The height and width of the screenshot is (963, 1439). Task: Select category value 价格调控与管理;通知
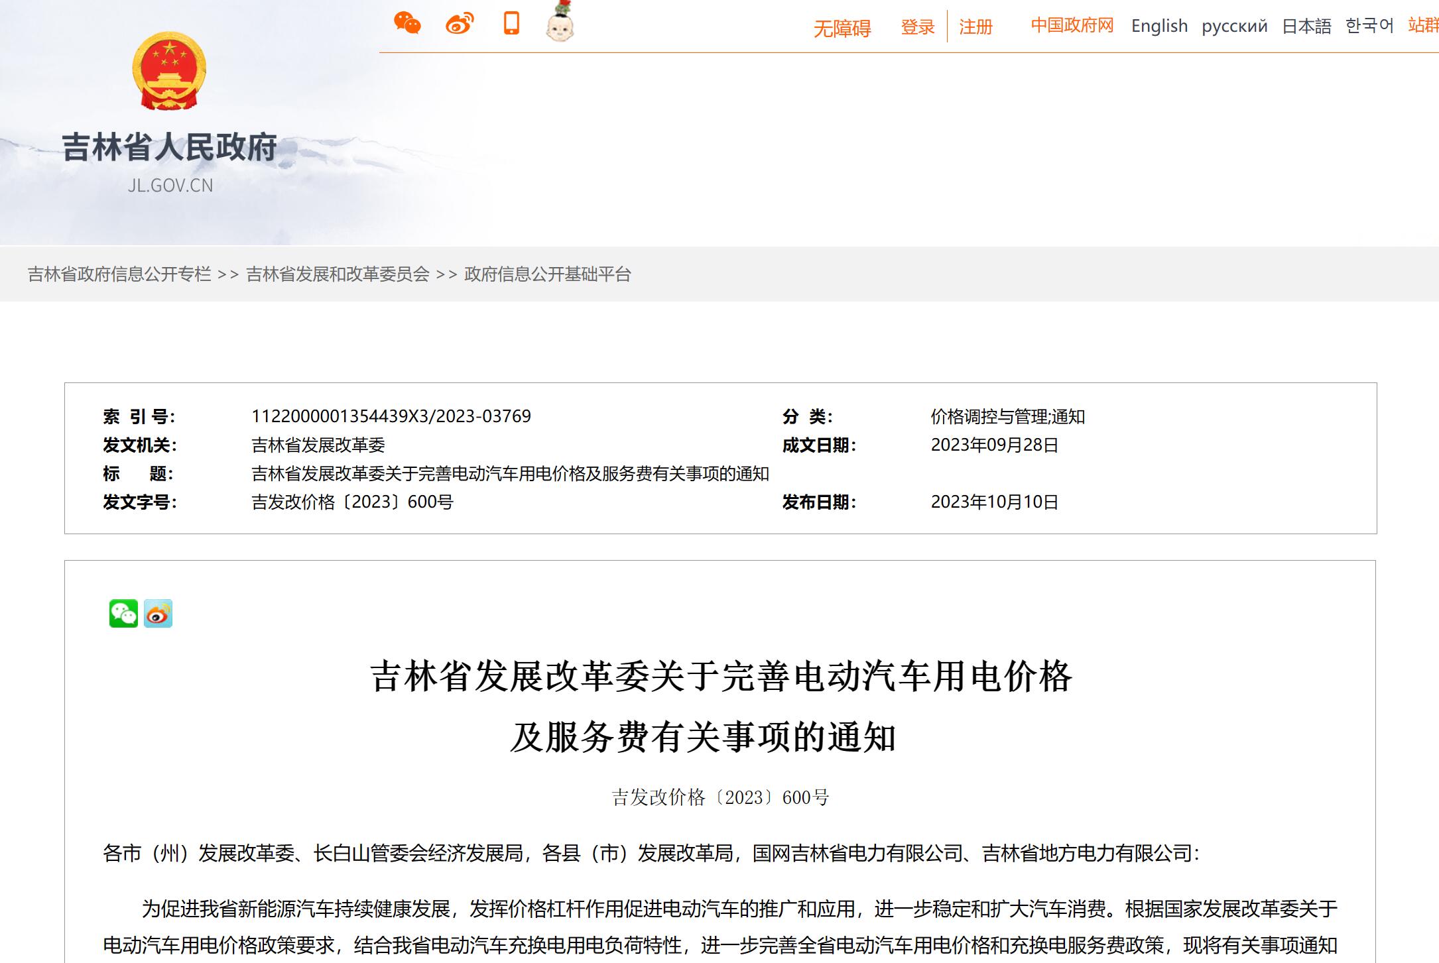coord(1008,416)
